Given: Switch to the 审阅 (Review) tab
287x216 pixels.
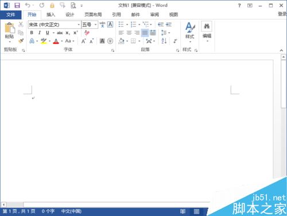Looking at the screenshot, I should pyautogui.click(x=154, y=14).
